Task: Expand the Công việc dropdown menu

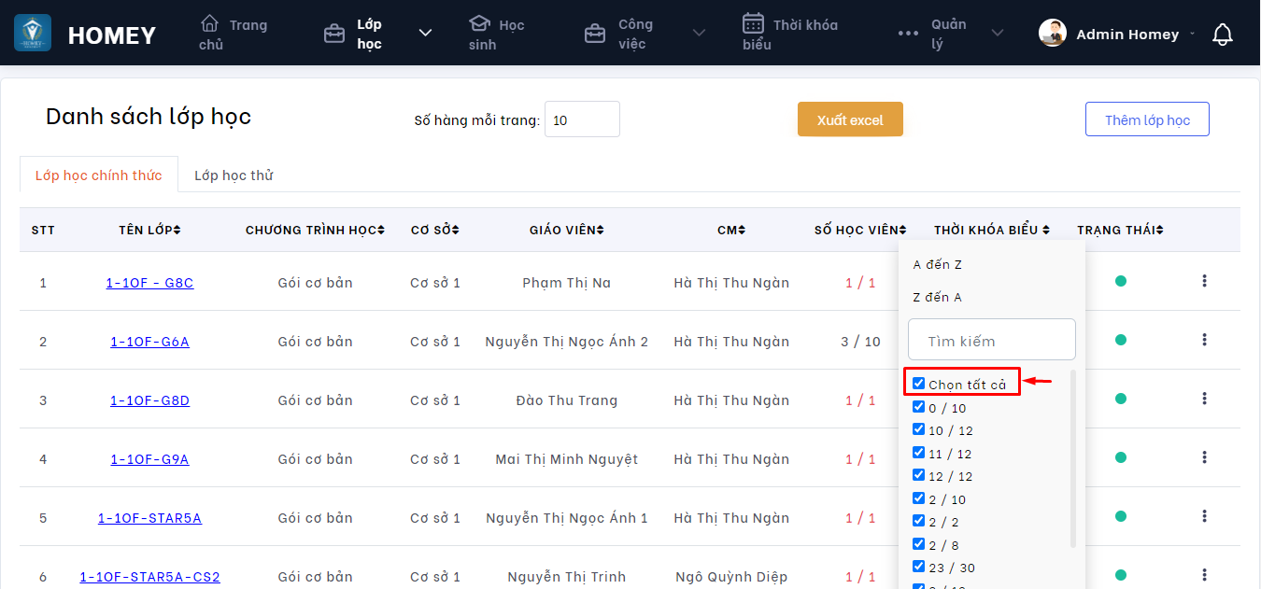Action: (699, 34)
